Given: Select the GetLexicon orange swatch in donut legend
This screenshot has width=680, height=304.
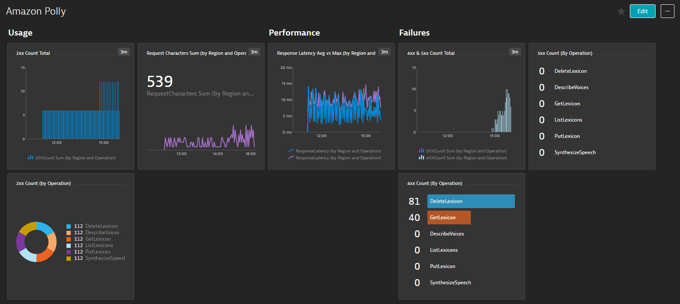Looking at the screenshot, I should 69,239.
